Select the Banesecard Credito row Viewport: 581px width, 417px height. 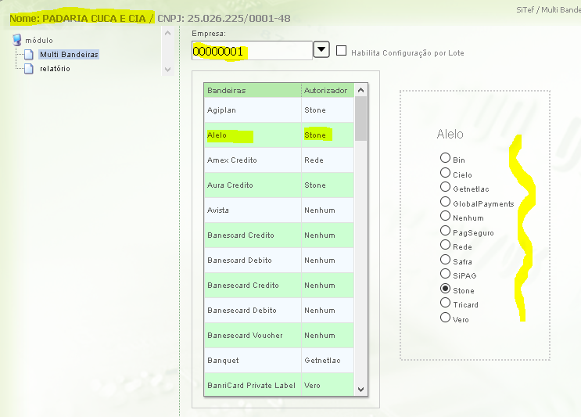[279, 285]
